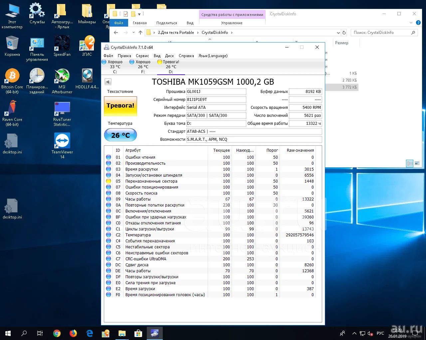Open Microsoft Edge from the taskbar
The image size is (426, 340).
89,333
